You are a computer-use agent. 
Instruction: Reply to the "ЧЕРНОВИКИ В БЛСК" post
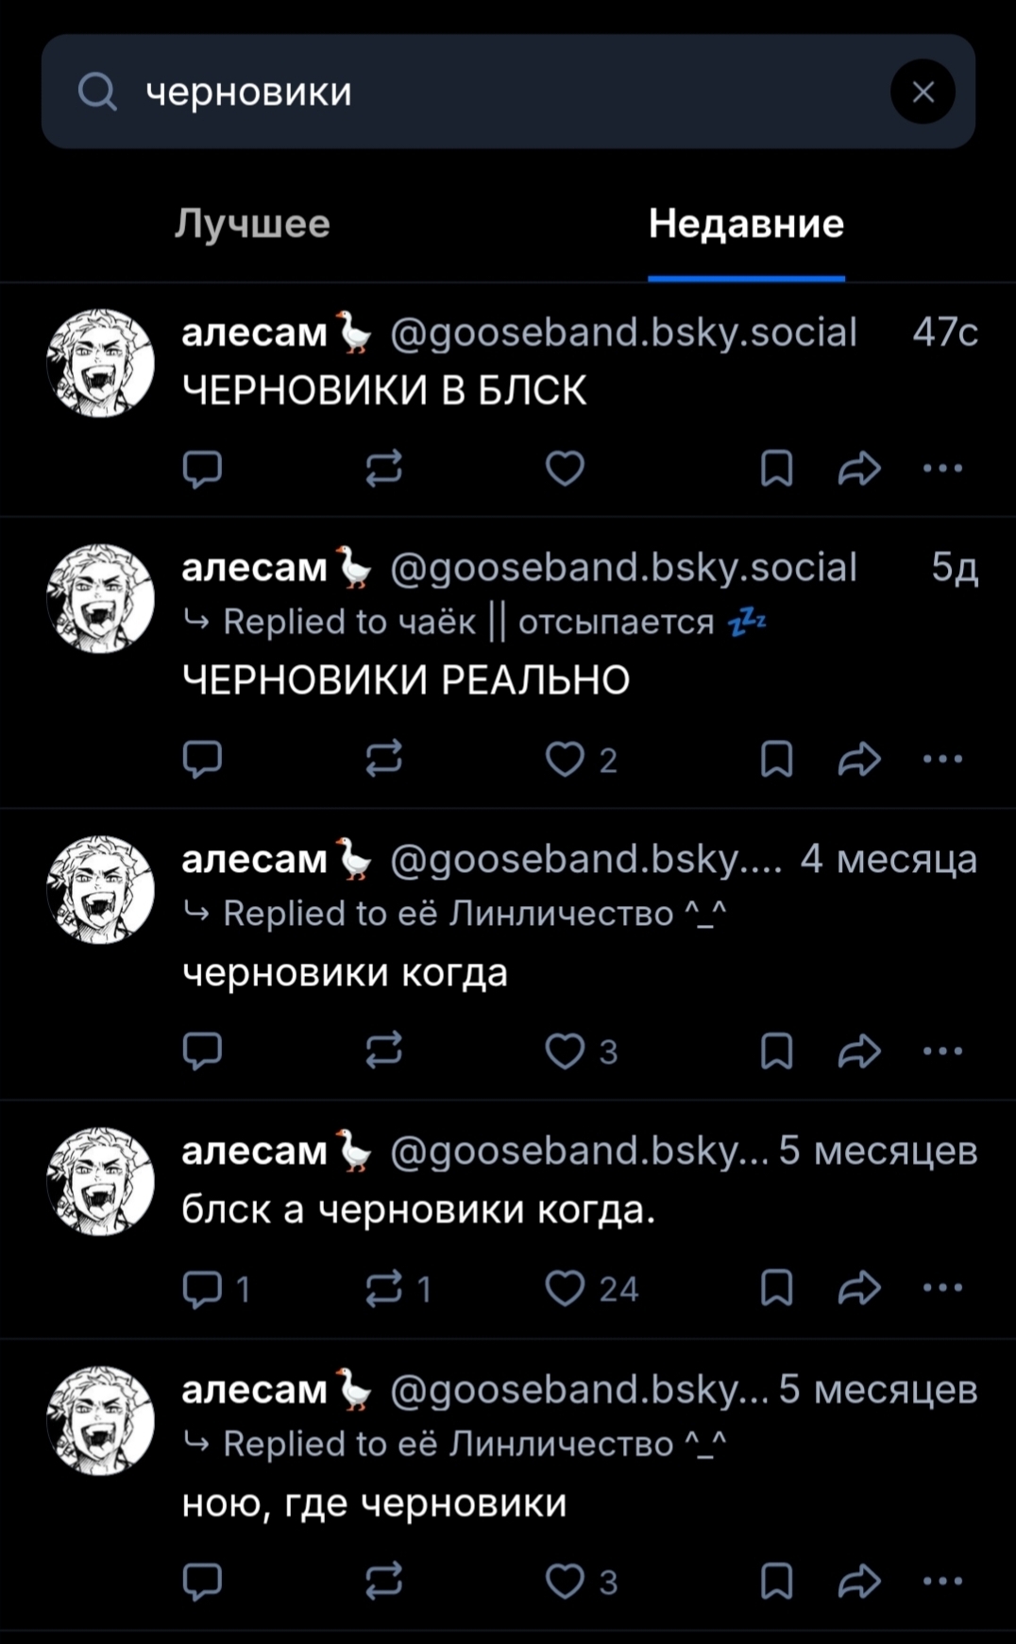[202, 468]
